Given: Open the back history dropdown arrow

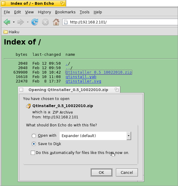Looking at the screenshot, I should 14,22.
